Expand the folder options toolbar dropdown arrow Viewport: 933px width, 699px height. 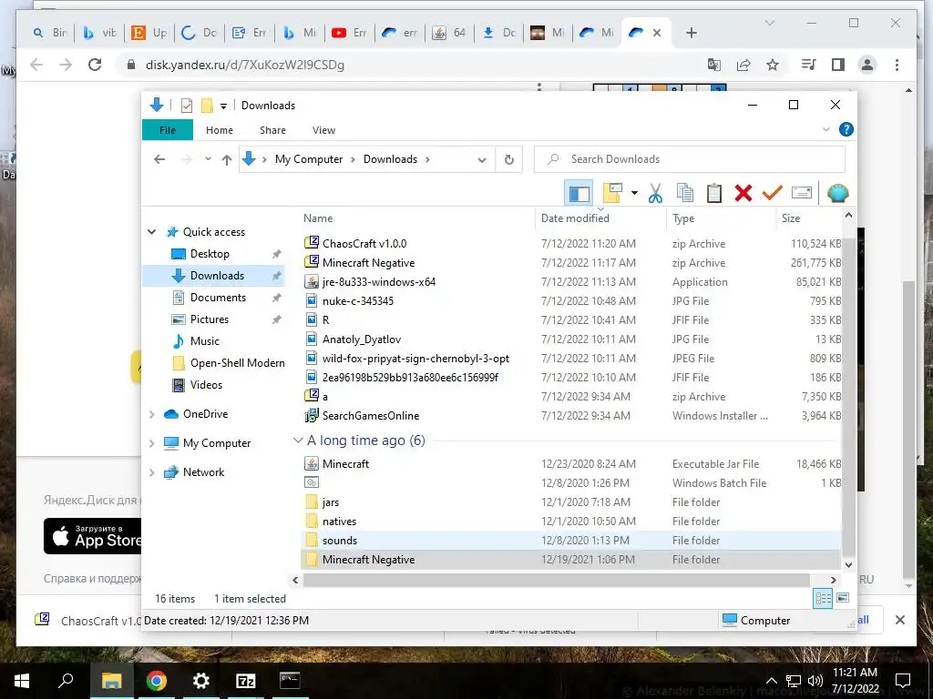pyautogui.click(x=634, y=193)
